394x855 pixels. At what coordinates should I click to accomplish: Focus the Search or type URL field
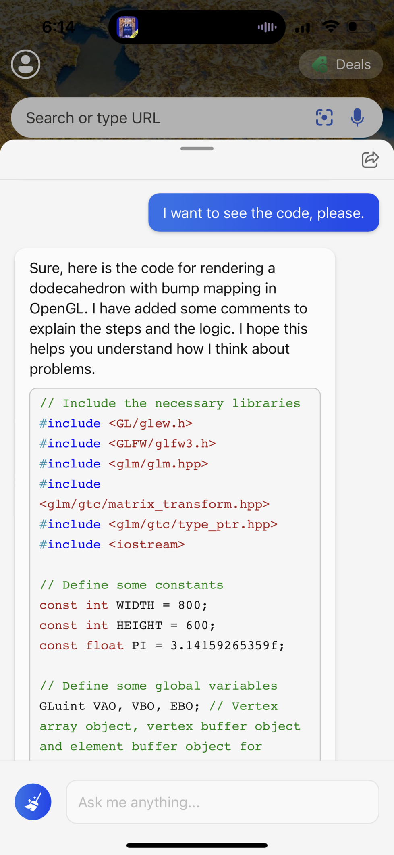click(x=161, y=118)
